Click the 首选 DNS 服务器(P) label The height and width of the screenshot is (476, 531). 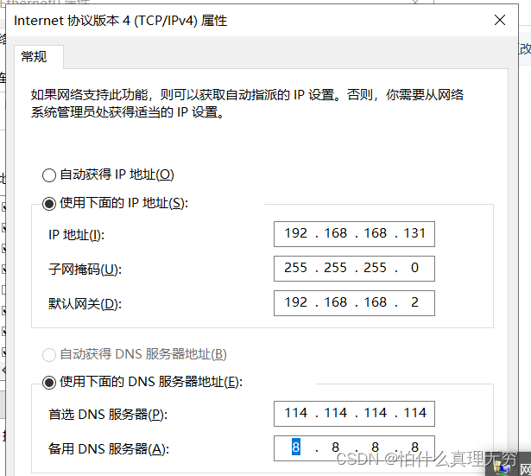[x=107, y=415]
